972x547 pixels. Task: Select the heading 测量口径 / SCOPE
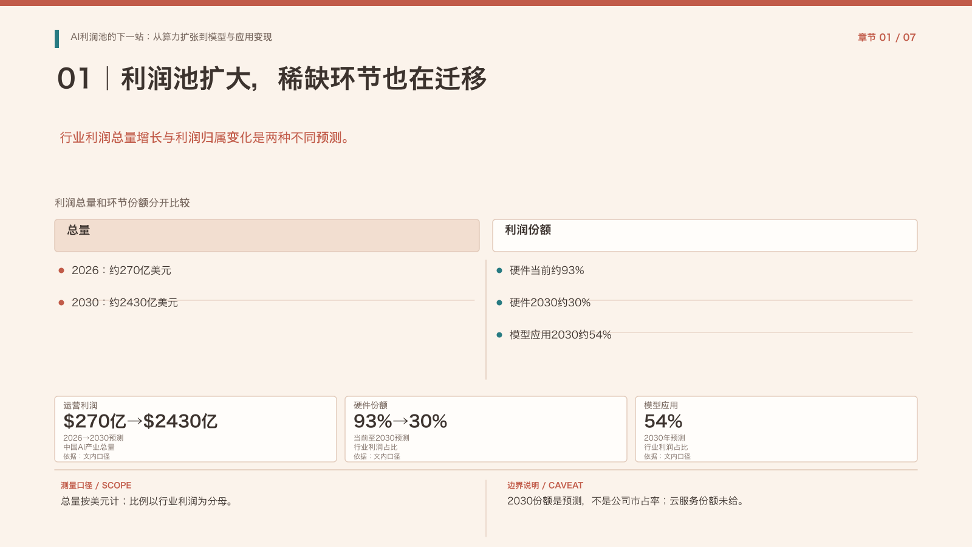click(96, 486)
